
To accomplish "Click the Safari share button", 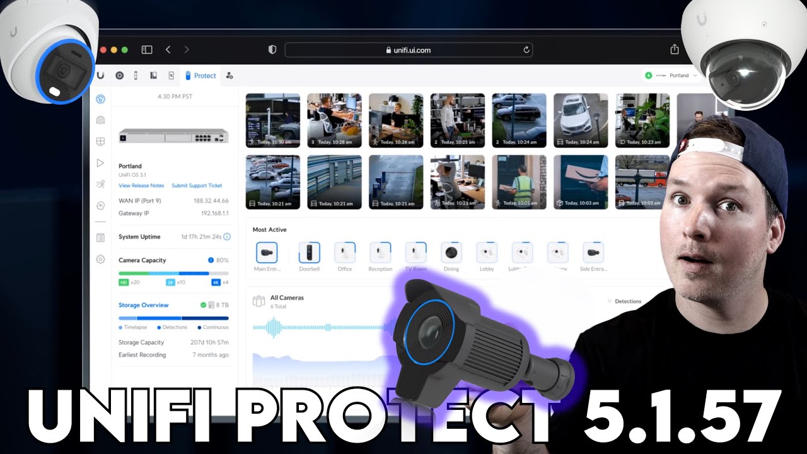I will click(675, 49).
